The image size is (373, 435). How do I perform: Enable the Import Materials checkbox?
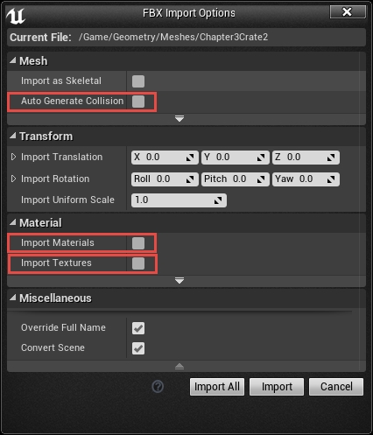138,243
